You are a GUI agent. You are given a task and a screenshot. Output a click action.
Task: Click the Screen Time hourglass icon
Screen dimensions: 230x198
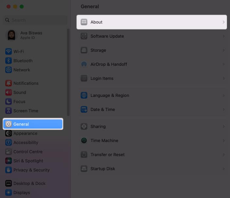[x=9, y=111]
